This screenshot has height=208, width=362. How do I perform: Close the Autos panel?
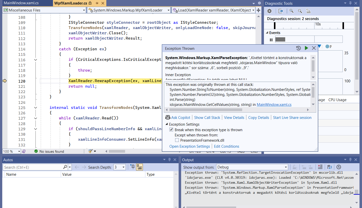(175, 160)
